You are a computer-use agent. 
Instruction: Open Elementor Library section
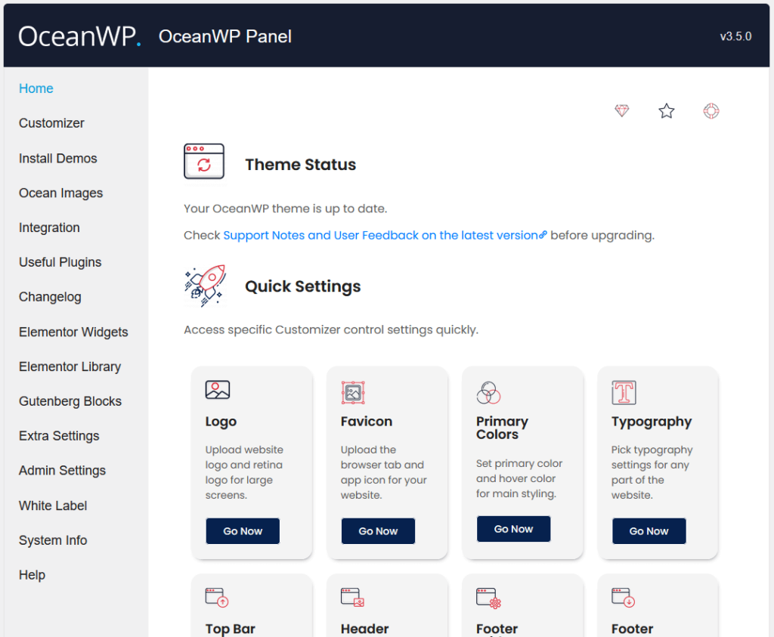point(70,366)
